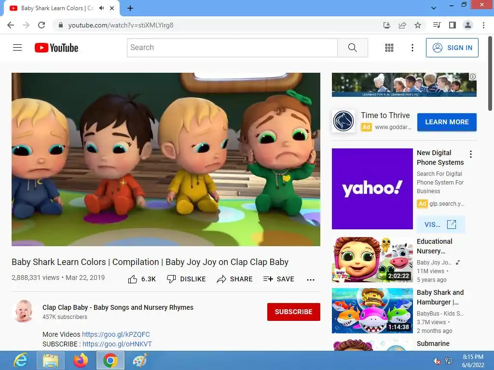Launch Firefox from the taskbar
The image size is (494, 370).
click(81, 360)
